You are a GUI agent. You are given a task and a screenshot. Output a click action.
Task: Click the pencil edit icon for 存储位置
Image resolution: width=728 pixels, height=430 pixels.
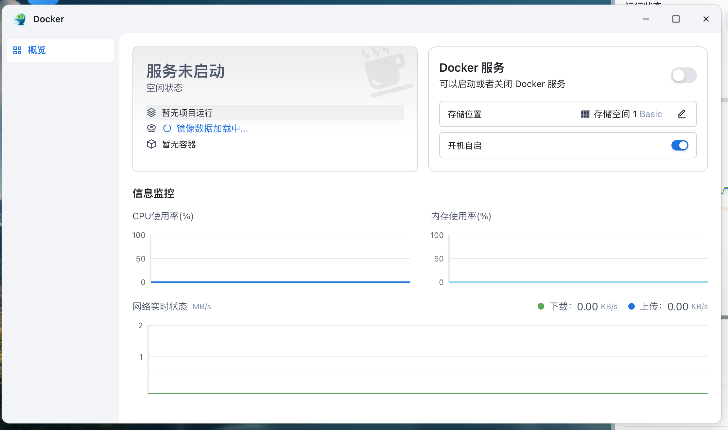pos(682,114)
